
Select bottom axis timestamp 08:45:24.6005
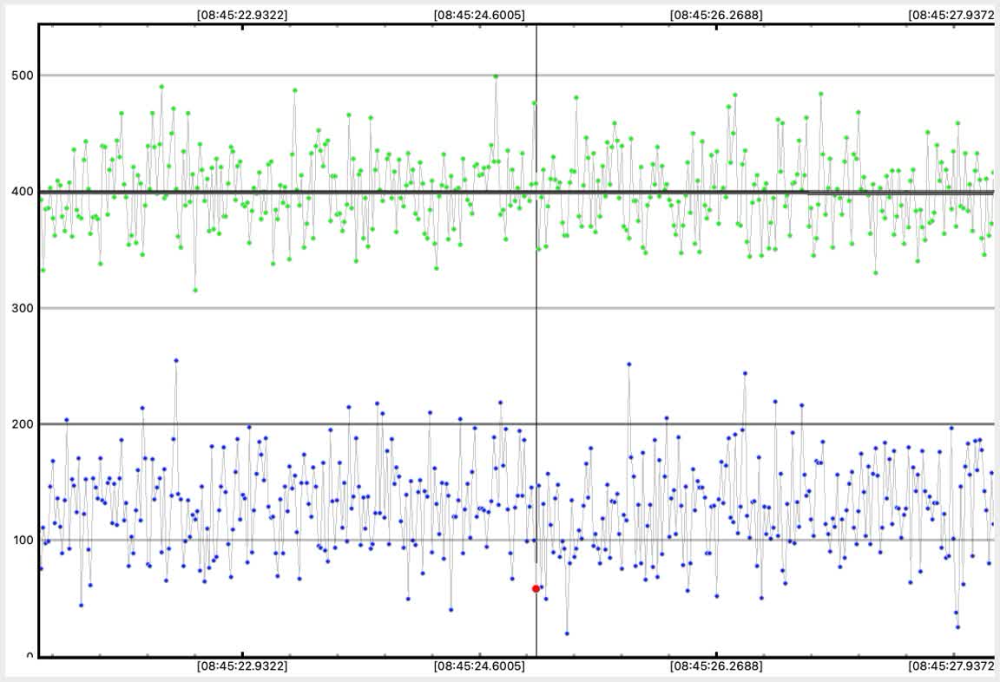point(479,666)
